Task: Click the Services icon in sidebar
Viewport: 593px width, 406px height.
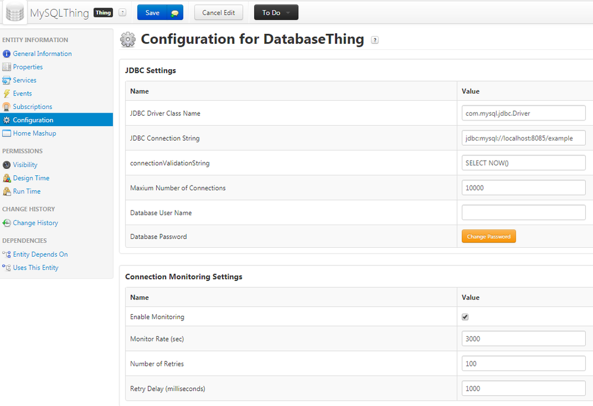Action: pos(7,81)
